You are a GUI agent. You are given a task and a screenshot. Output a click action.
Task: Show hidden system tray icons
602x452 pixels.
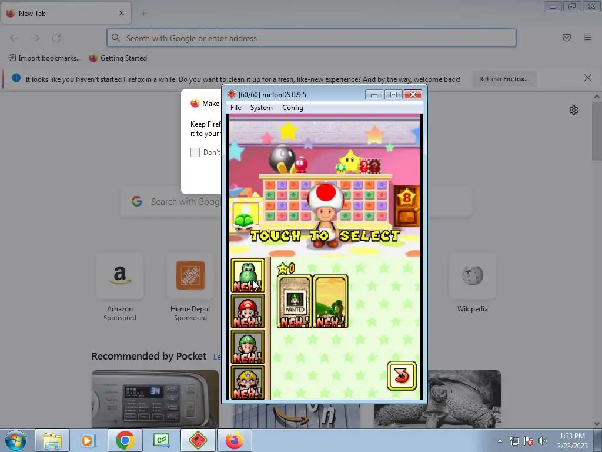pyautogui.click(x=500, y=441)
